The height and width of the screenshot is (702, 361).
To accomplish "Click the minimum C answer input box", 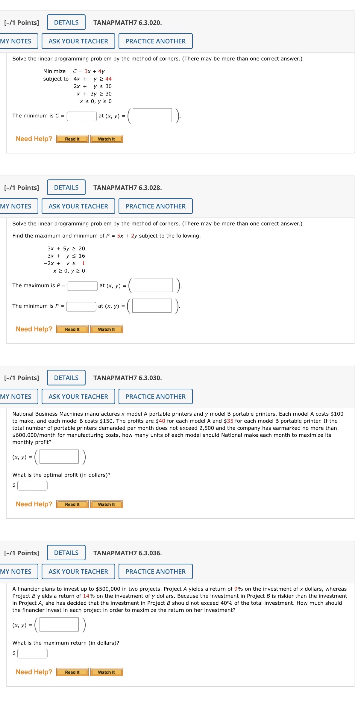I will coord(81,116).
